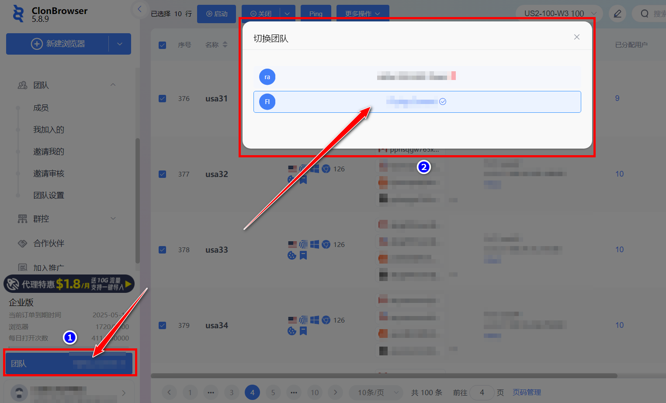Expand the user profile arrow at sidebar bottom
Viewport: 666px width, 403px height.
tap(124, 393)
